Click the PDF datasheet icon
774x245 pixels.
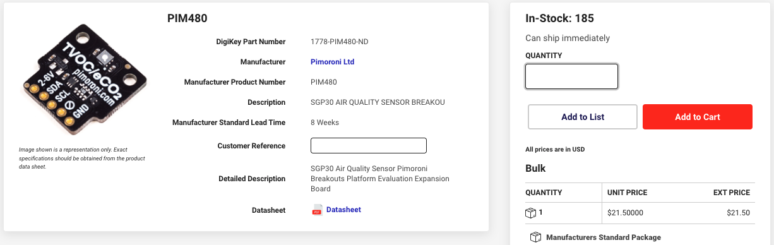coord(317,210)
